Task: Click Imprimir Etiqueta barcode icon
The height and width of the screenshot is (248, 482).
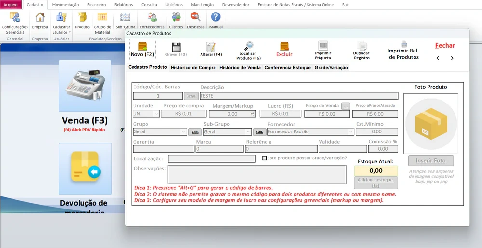Action: tap(323, 47)
